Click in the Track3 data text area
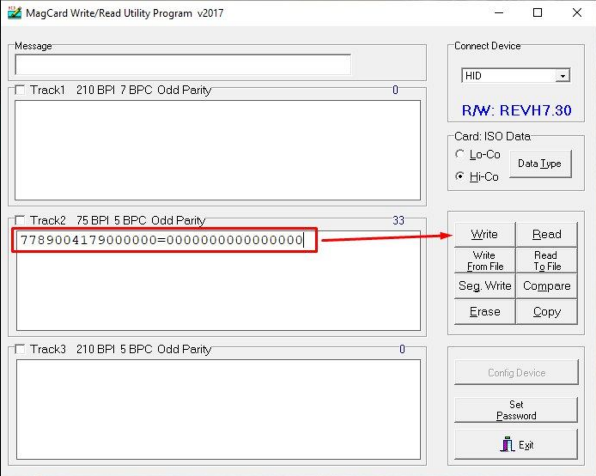The width and height of the screenshot is (596, 476). coord(219,409)
